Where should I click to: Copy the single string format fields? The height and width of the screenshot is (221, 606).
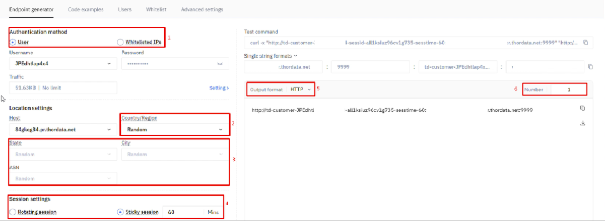click(590, 66)
